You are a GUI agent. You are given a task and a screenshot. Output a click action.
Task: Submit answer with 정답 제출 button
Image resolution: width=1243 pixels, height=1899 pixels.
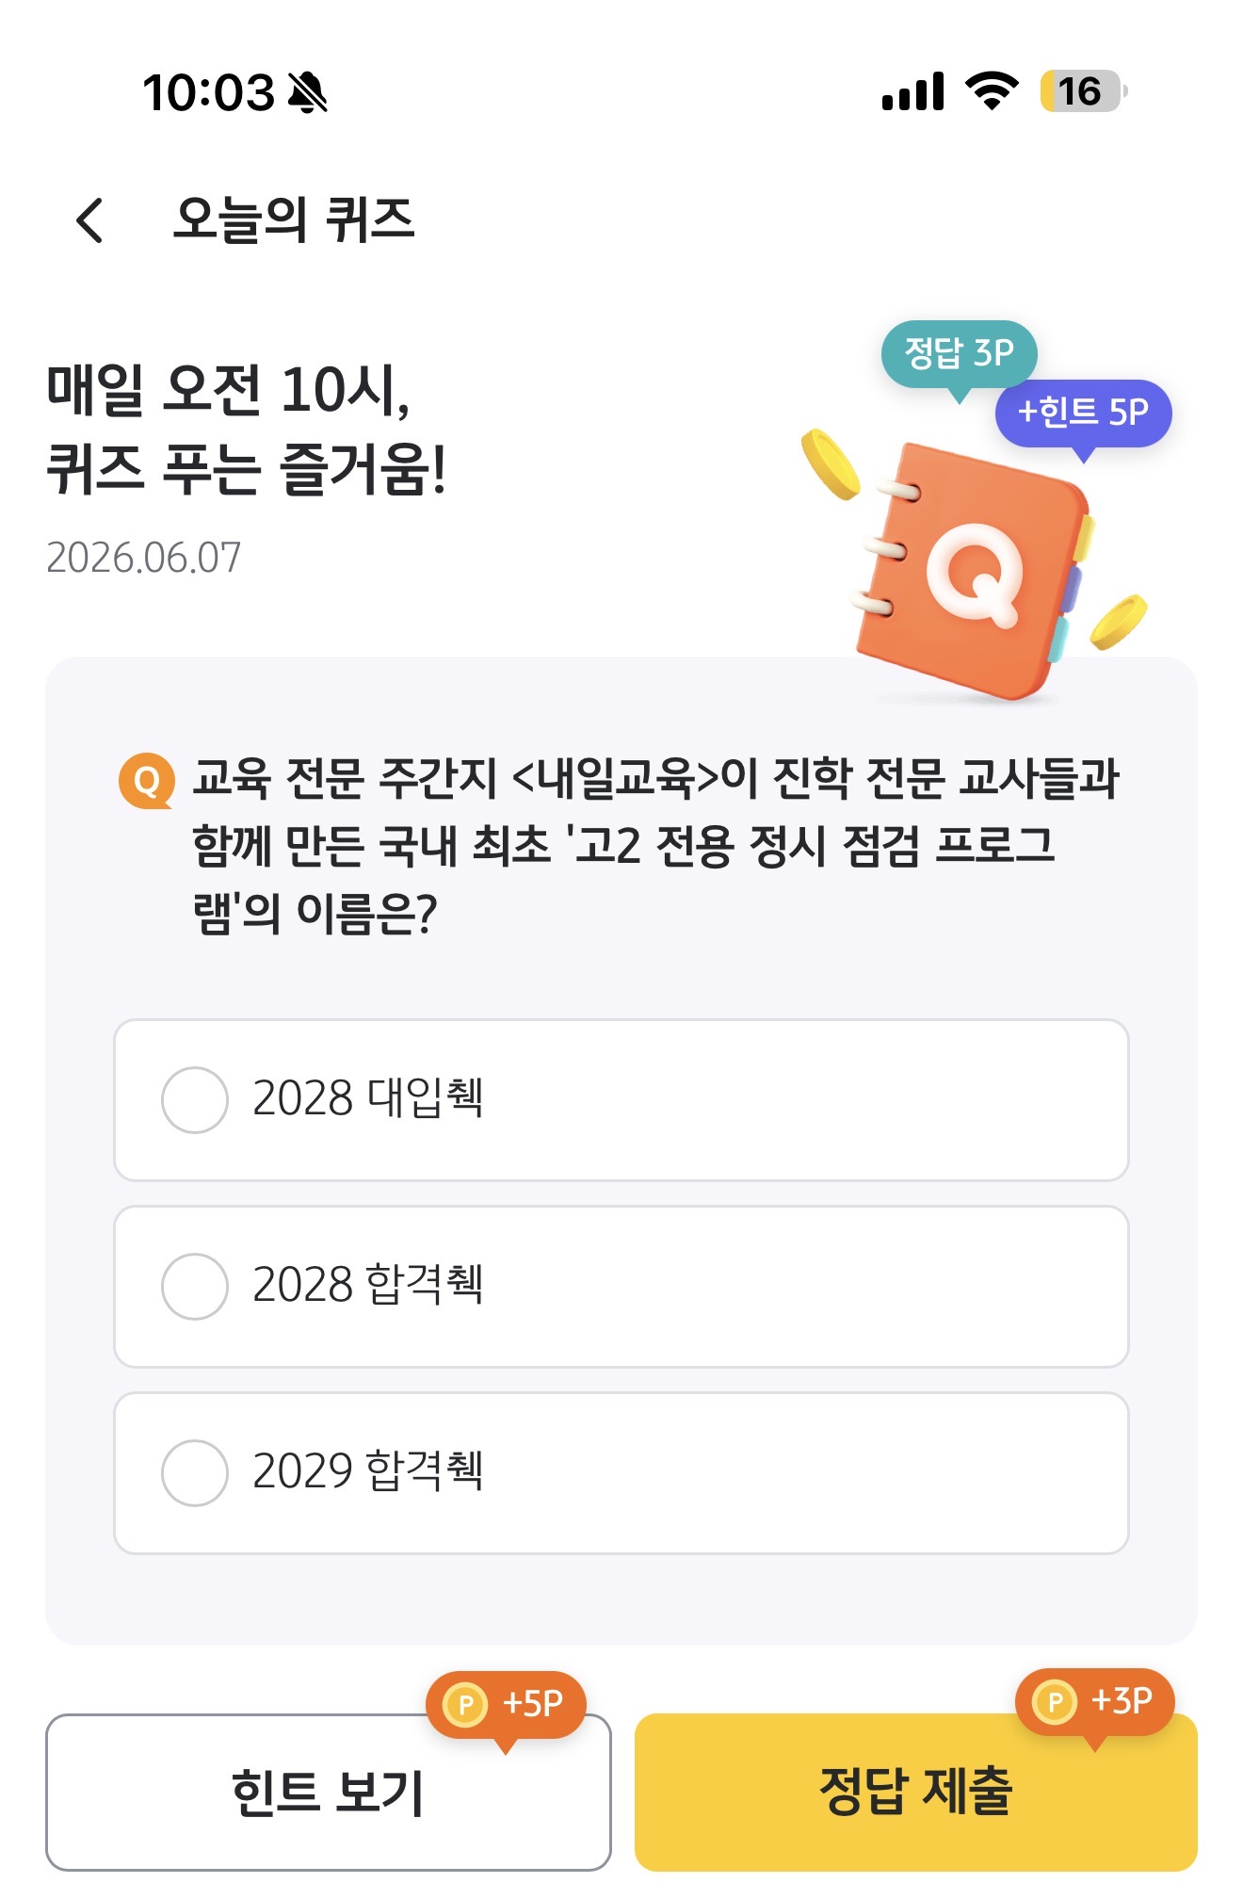pos(916,1792)
